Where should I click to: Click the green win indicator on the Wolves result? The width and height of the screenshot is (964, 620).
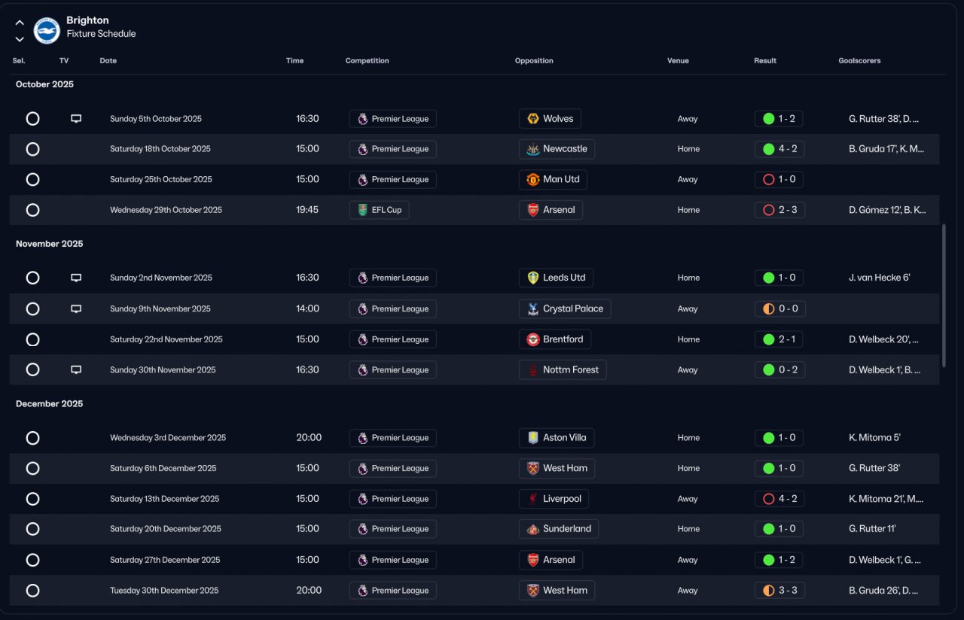pyautogui.click(x=768, y=119)
